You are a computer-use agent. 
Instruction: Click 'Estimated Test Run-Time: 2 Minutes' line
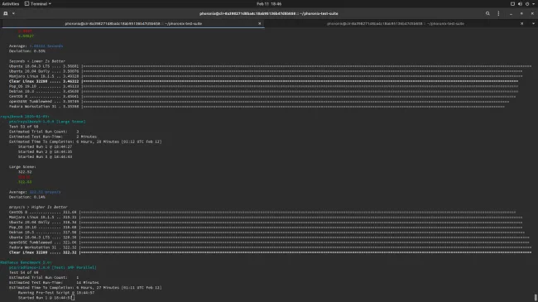click(x=53, y=137)
